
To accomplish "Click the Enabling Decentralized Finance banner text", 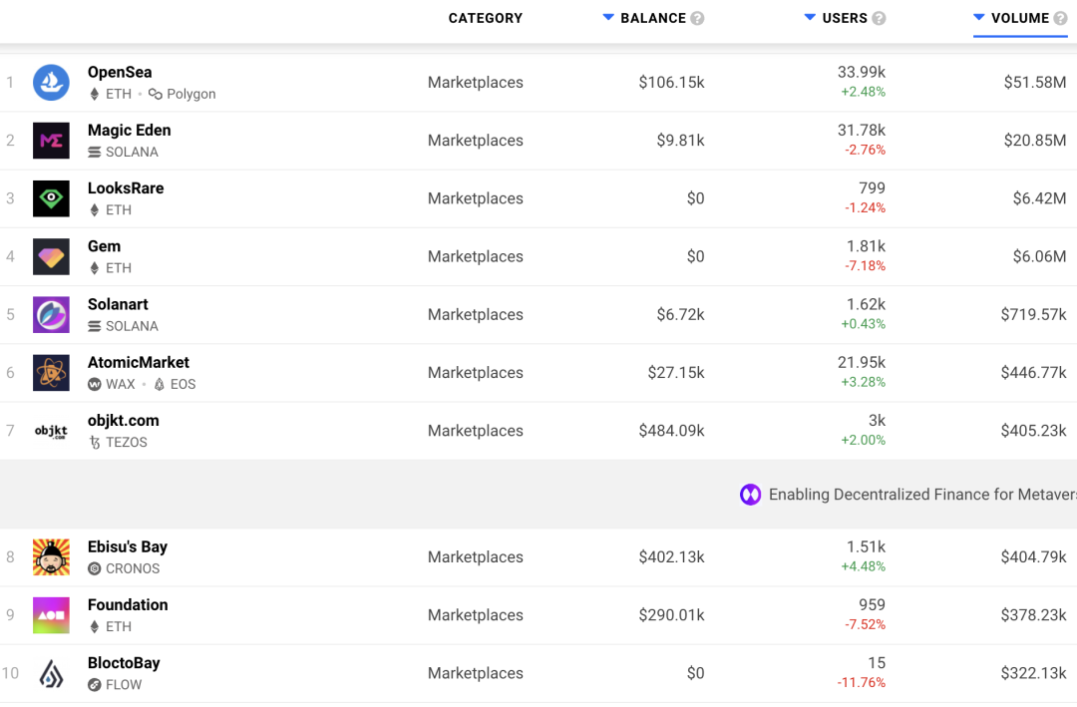I will [922, 495].
